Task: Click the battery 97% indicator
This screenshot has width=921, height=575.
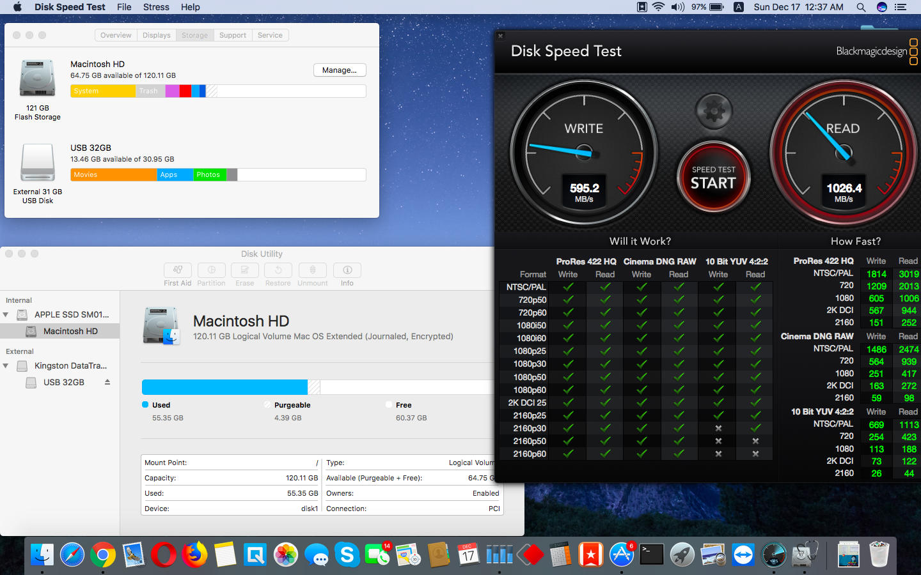Action: (707, 7)
